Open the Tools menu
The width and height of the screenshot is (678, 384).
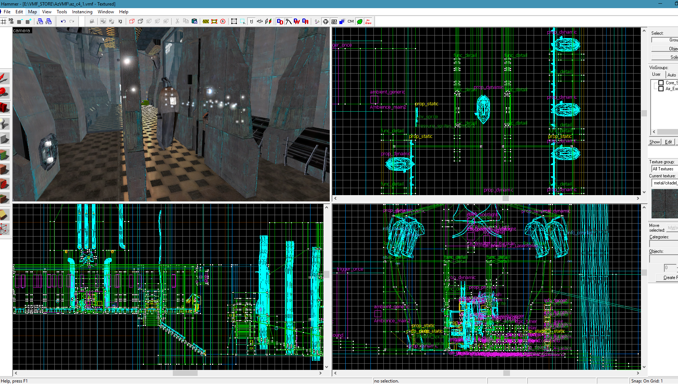click(x=62, y=12)
